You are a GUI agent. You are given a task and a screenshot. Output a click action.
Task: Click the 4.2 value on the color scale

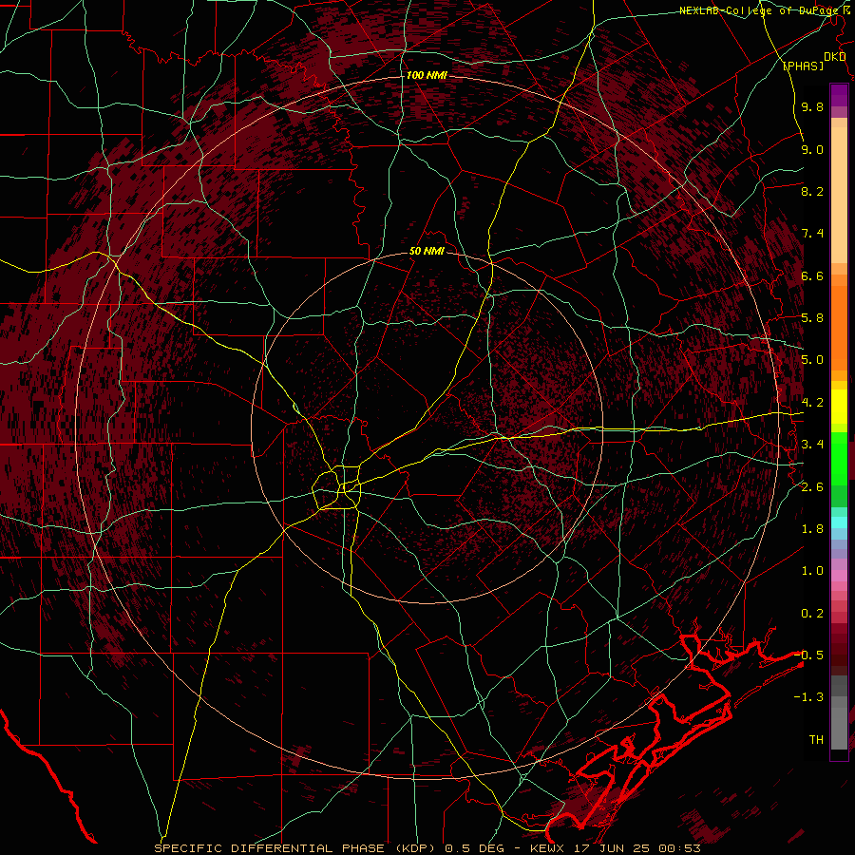(x=812, y=403)
